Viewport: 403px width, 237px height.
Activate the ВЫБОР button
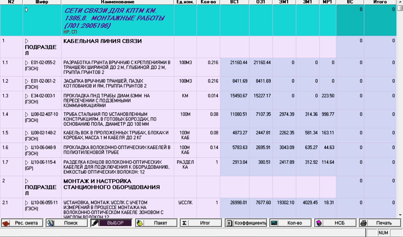pos(111,223)
